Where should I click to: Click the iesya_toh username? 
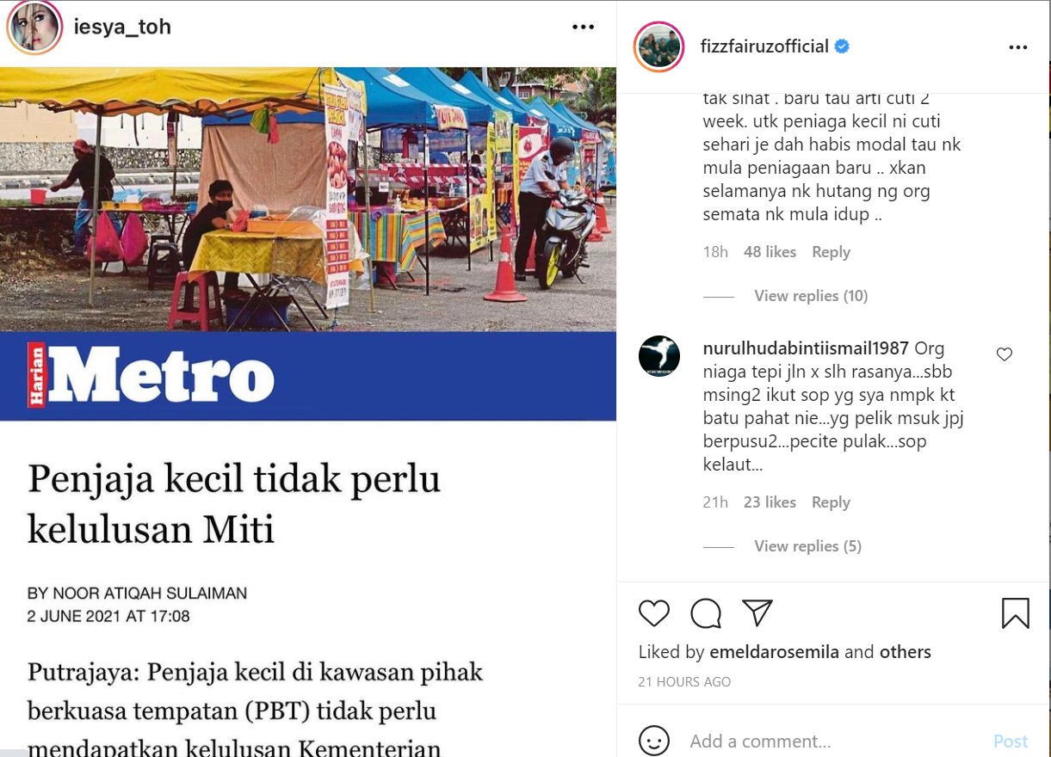[x=122, y=27]
